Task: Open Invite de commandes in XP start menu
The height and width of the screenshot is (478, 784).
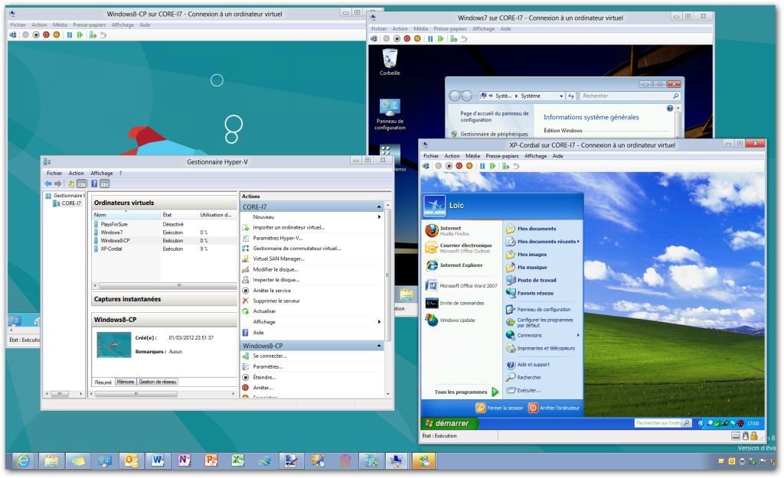Action: tap(455, 303)
